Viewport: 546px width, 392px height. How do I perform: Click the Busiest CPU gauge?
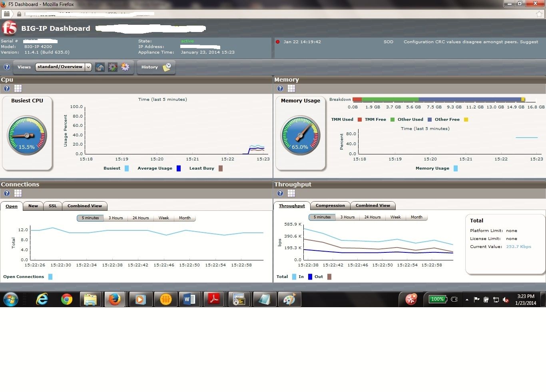tap(27, 135)
